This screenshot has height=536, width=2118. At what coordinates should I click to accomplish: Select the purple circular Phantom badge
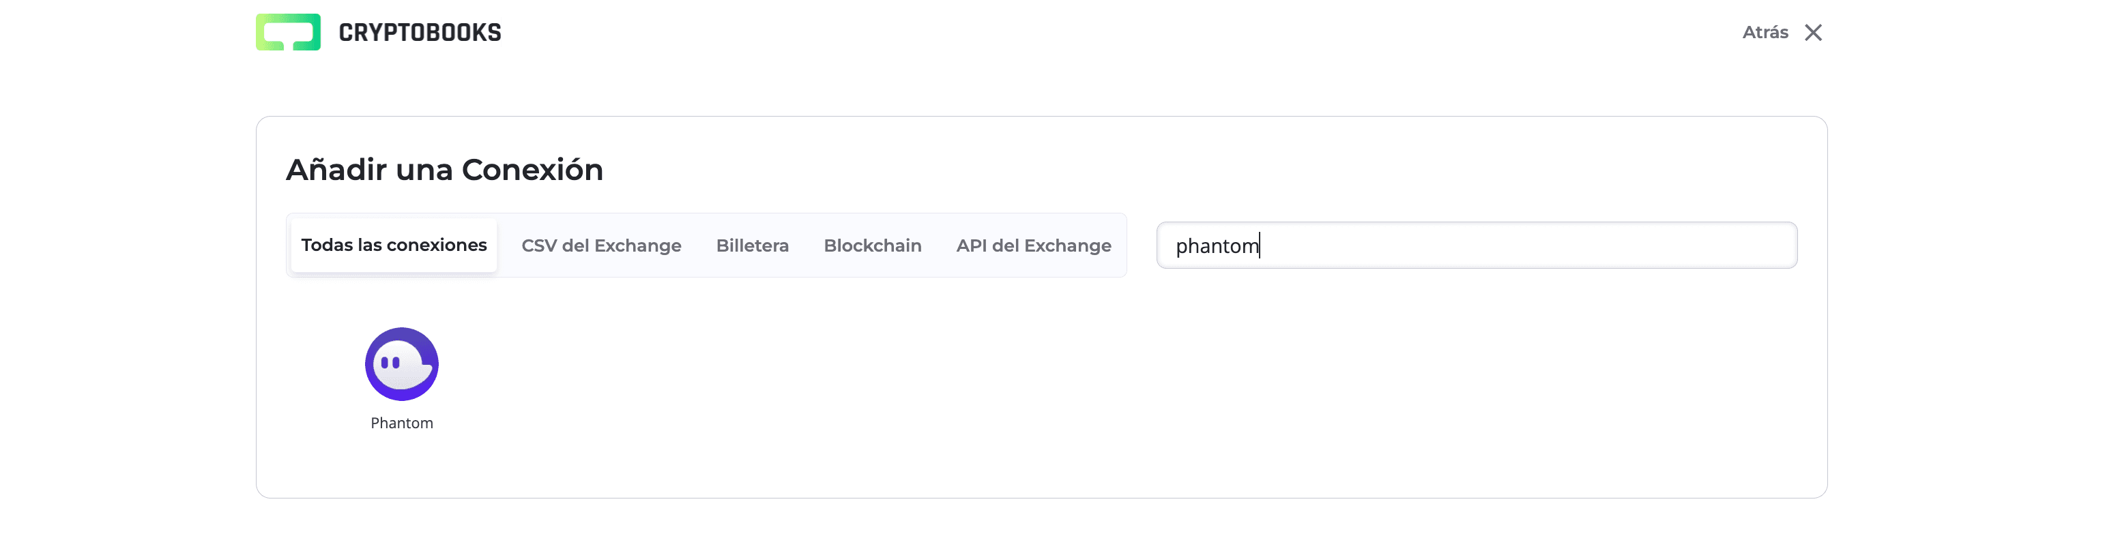[x=401, y=363]
